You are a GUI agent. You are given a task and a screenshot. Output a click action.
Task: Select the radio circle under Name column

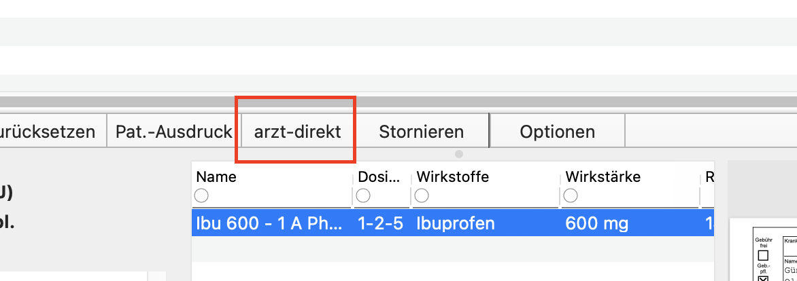tap(201, 195)
